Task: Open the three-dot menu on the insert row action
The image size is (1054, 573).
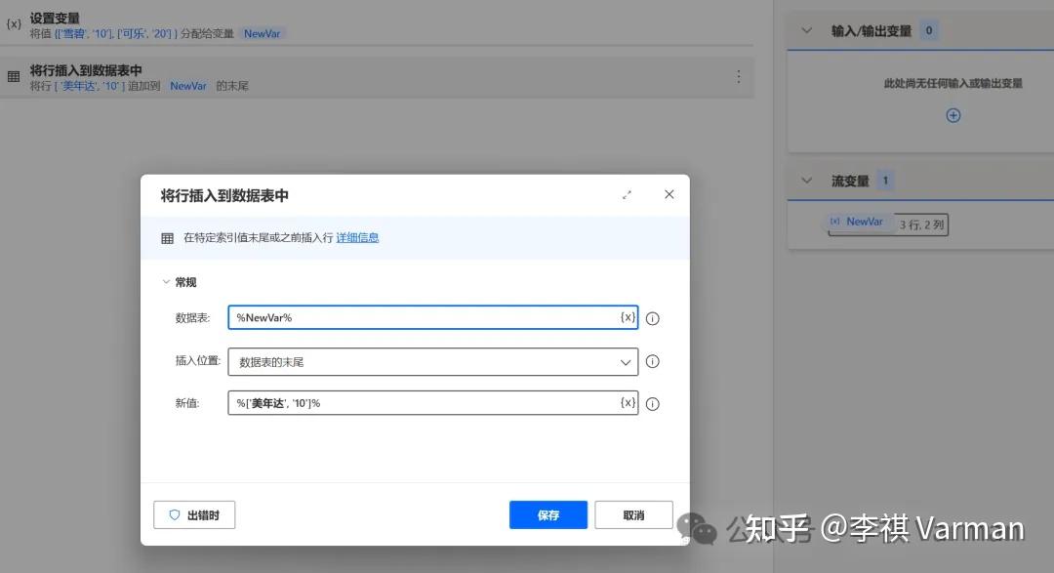Action: point(739,76)
